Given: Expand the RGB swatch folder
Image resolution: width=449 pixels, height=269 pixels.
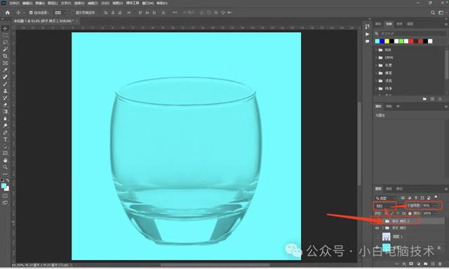Looking at the screenshot, I should click(376, 50).
